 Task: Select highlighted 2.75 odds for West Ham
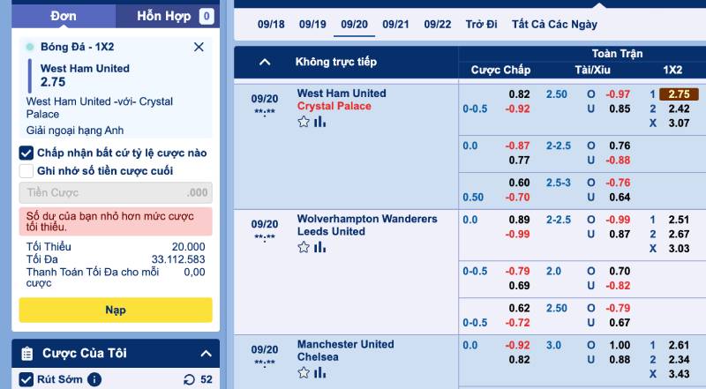(679, 94)
